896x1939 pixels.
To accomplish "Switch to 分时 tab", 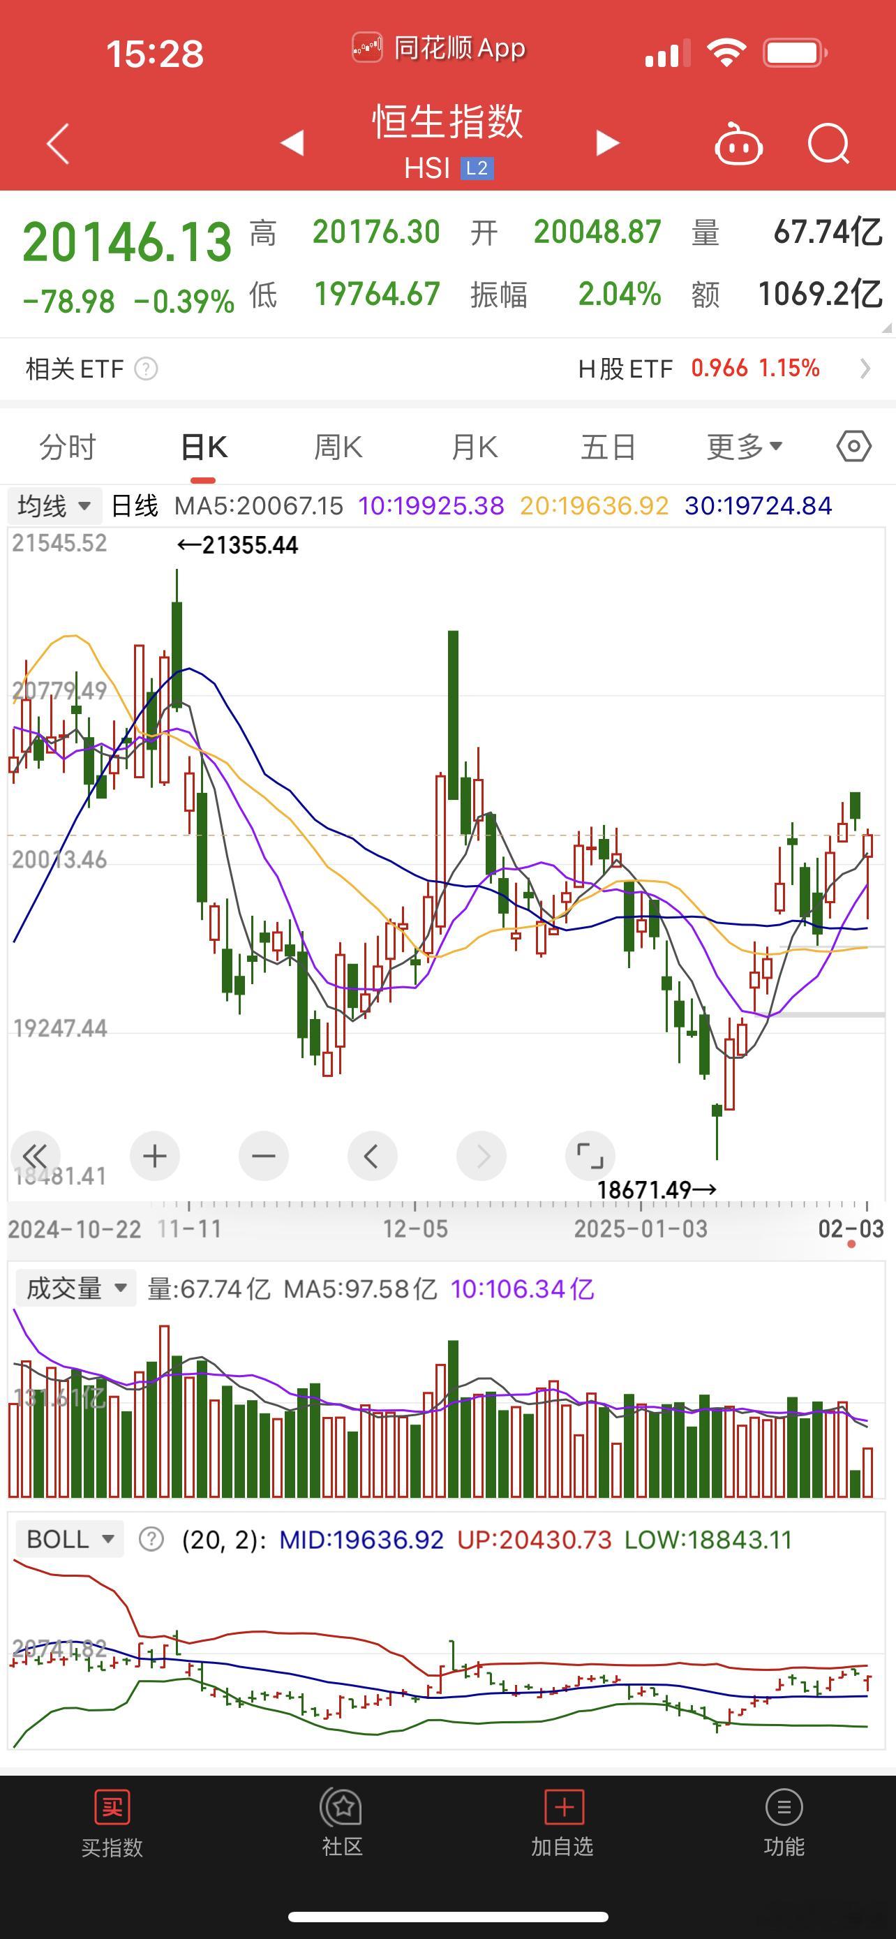I will tap(68, 447).
